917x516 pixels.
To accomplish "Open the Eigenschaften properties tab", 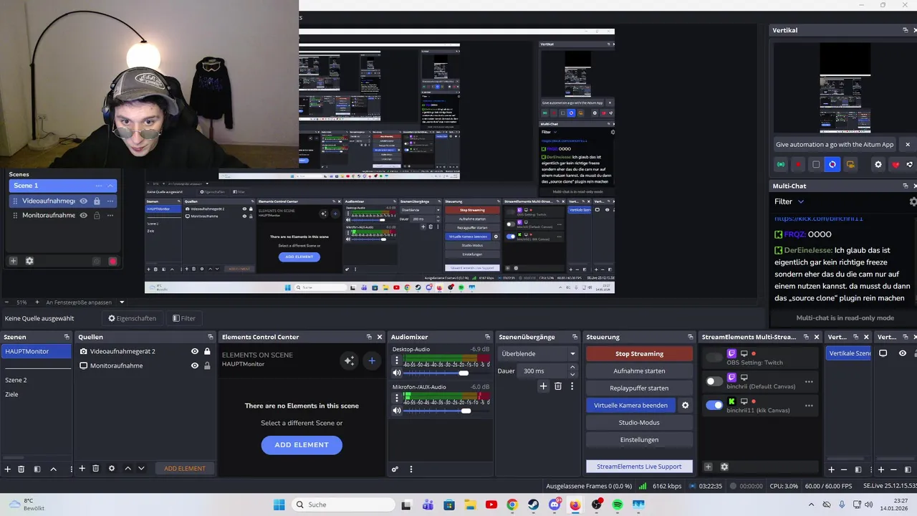I will [132, 318].
